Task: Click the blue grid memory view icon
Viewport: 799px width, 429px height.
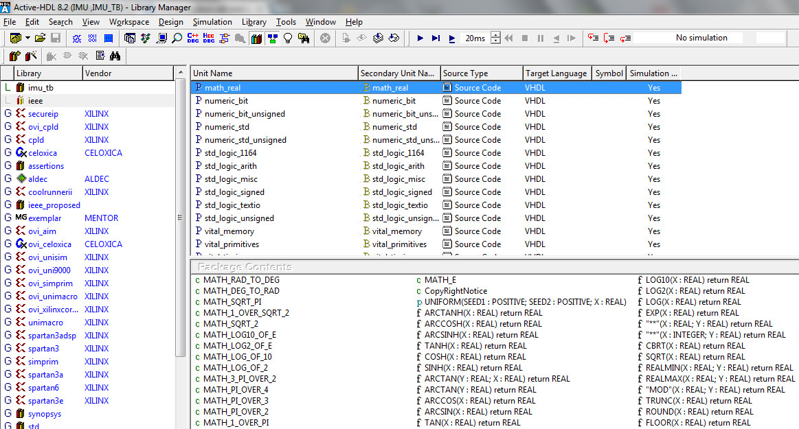Action: coord(108,38)
